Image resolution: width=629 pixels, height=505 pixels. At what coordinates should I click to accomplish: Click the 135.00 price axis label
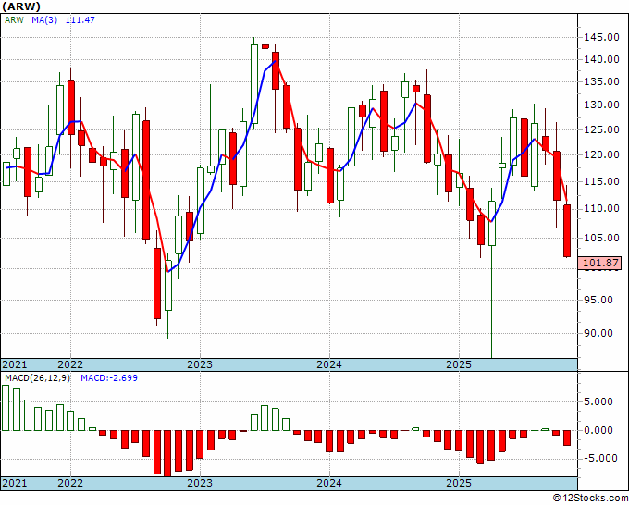[601, 81]
